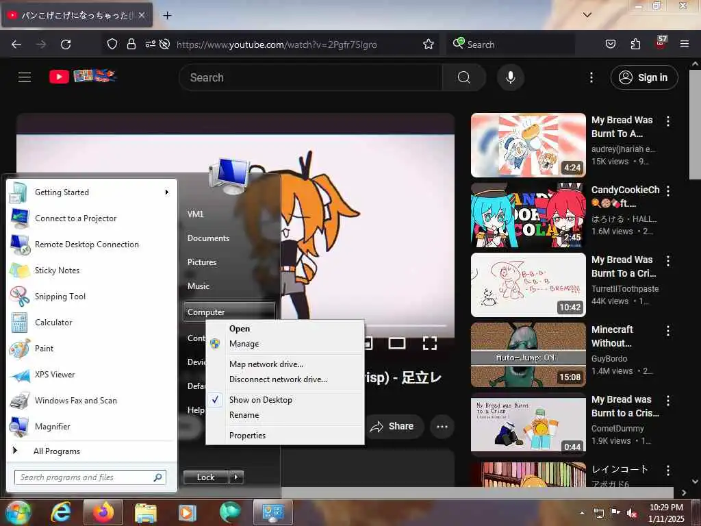
Task: Bookmark this page with the star icon
Action: pyautogui.click(x=429, y=44)
